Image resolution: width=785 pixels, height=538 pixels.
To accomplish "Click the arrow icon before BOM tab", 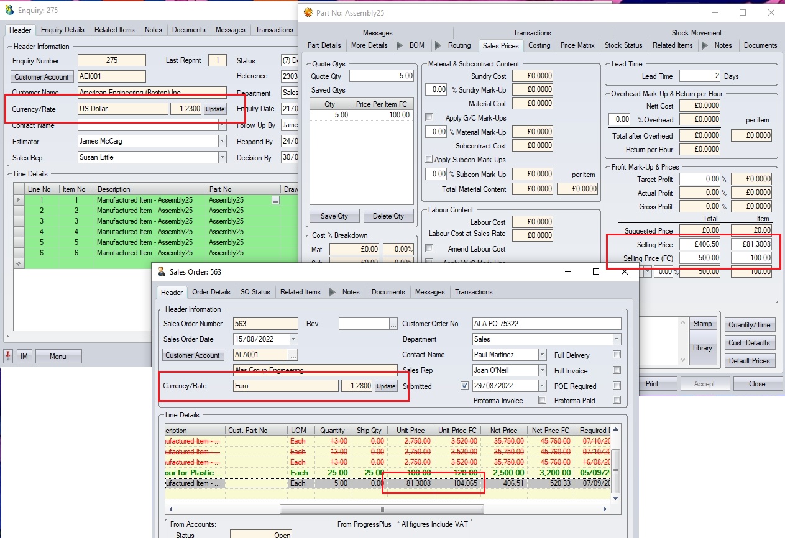I will click(x=400, y=45).
